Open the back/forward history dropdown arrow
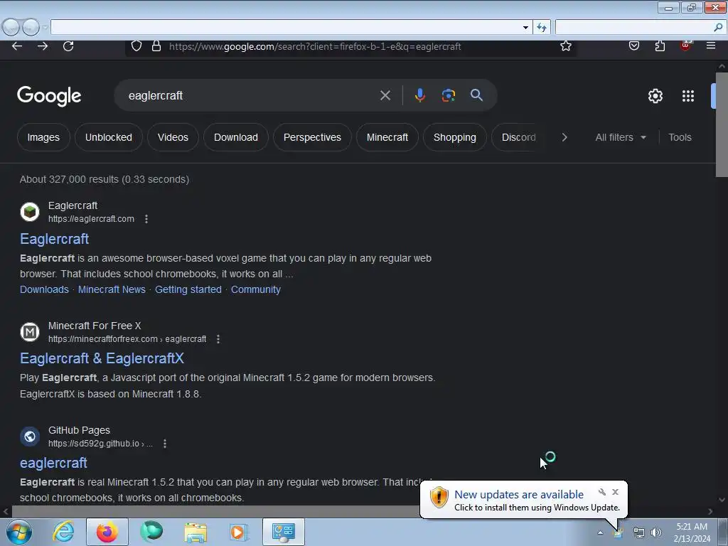 pos(45,28)
